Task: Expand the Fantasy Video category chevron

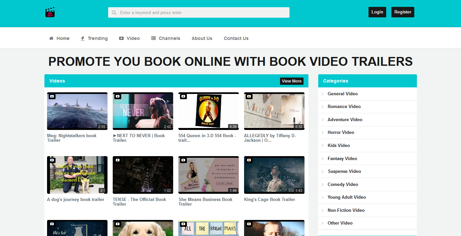Action: tap(323, 158)
